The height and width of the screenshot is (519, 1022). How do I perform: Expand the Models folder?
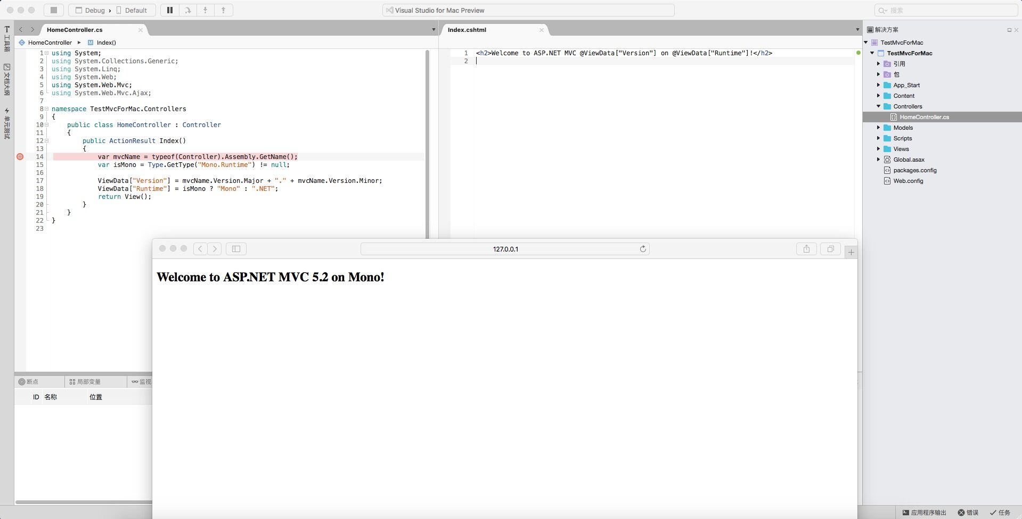coord(879,128)
